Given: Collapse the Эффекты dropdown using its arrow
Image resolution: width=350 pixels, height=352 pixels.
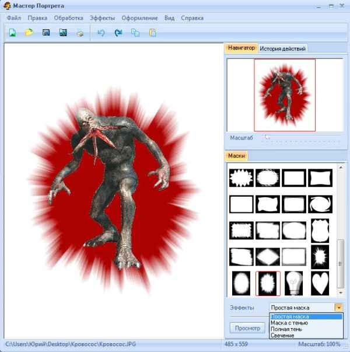Looking at the screenshot, I should coord(338,308).
